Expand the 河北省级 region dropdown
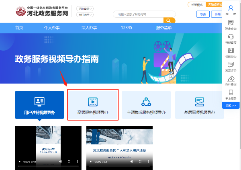The width and height of the screenshot is (241, 170). tap(85, 9)
